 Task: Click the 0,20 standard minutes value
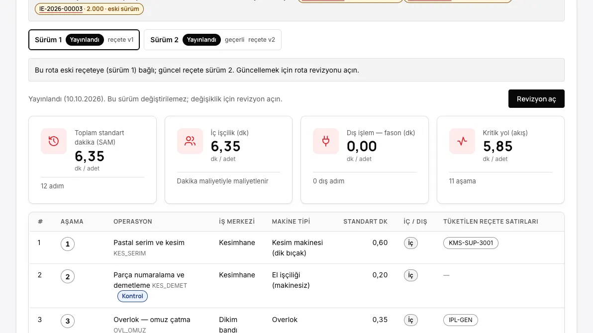pyautogui.click(x=380, y=275)
